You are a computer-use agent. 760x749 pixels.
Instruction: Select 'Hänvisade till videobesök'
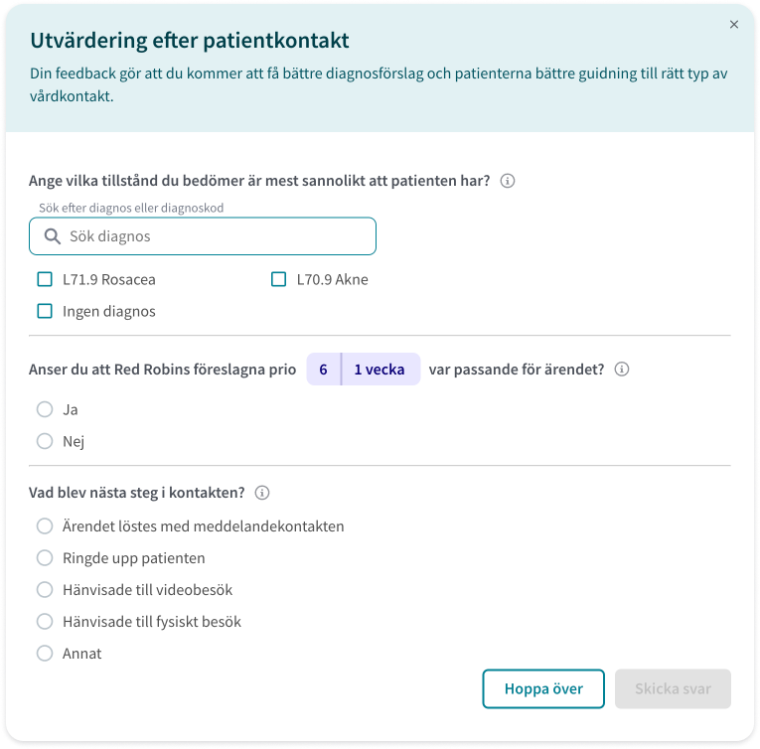click(x=45, y=590)
